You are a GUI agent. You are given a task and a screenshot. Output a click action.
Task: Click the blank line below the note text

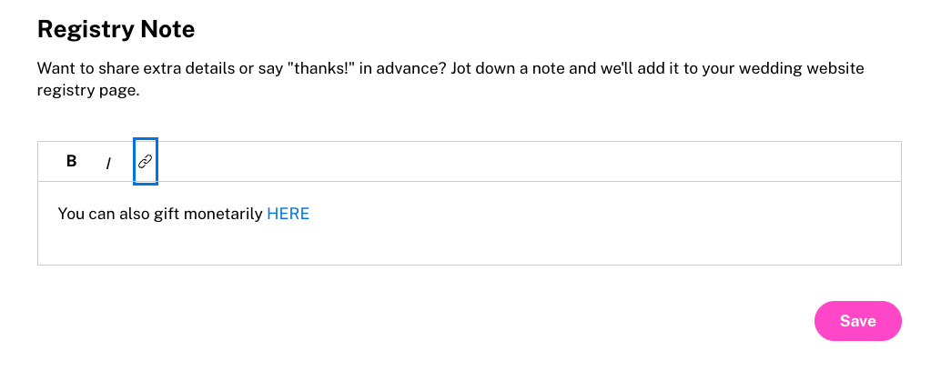coord(470,244)
